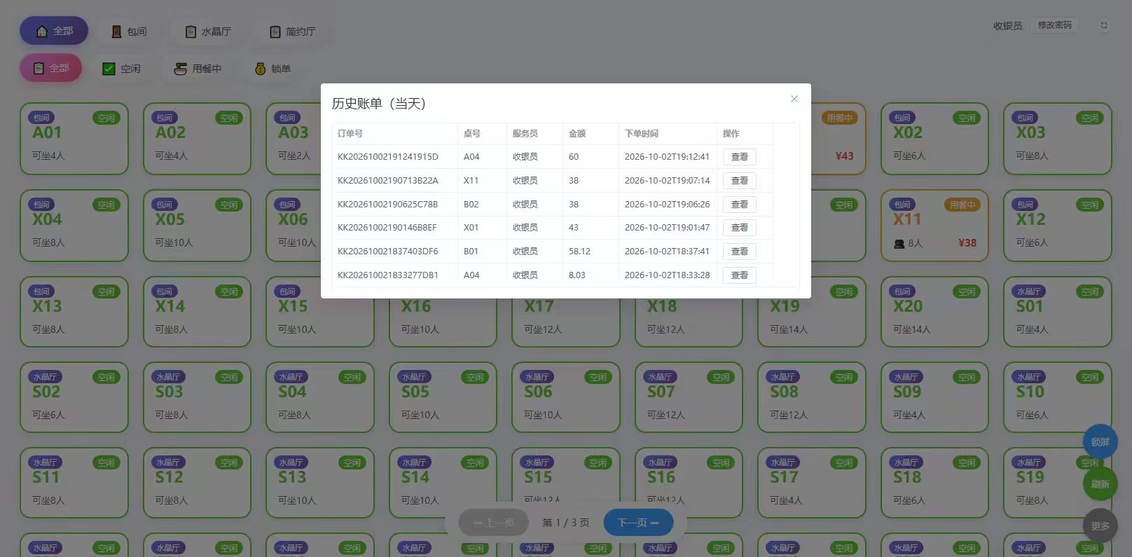Select table card A02
Image resolution: width=1132 pixels, height=557 pixels.
pyautogui.click(x=198, y=139)
